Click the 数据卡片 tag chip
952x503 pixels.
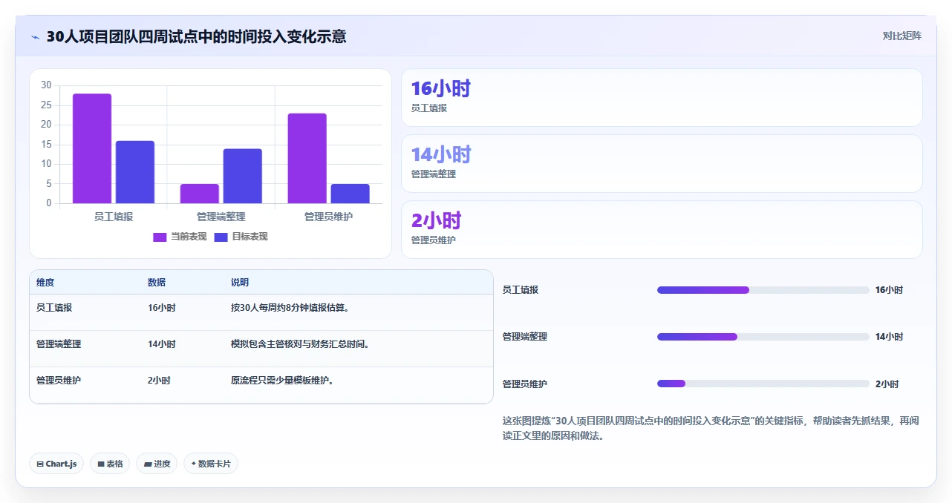(211, 464)
